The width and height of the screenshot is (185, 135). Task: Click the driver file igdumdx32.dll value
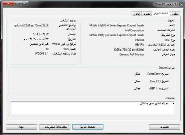(31, 25)
